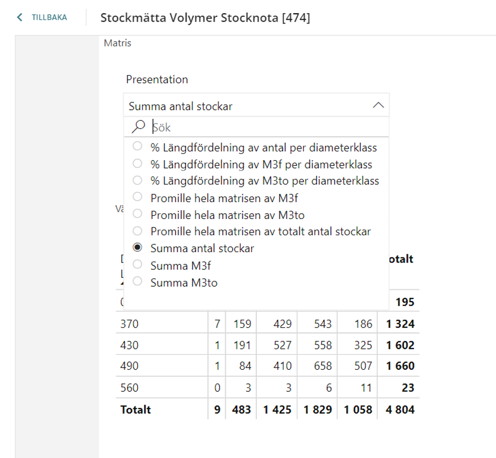The height and width of the screenshot is (458, 496).
Task: Click the grand total cell 4 804
Action: [x=400, y=410]
